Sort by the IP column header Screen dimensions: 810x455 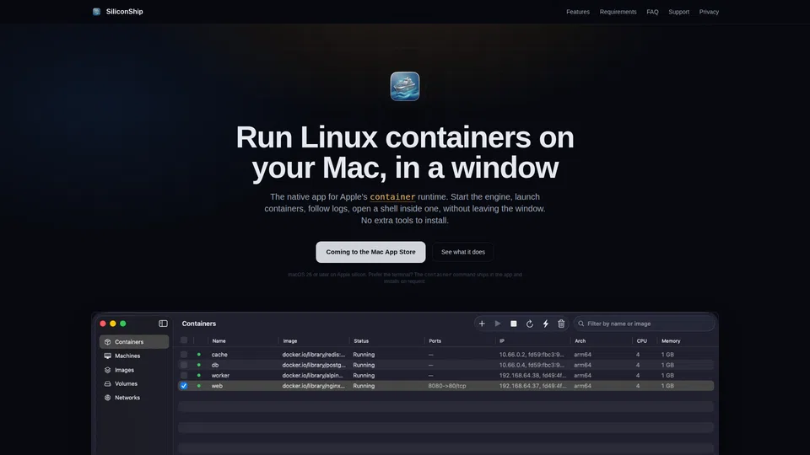pyautogui.click(x=501, y=341)
